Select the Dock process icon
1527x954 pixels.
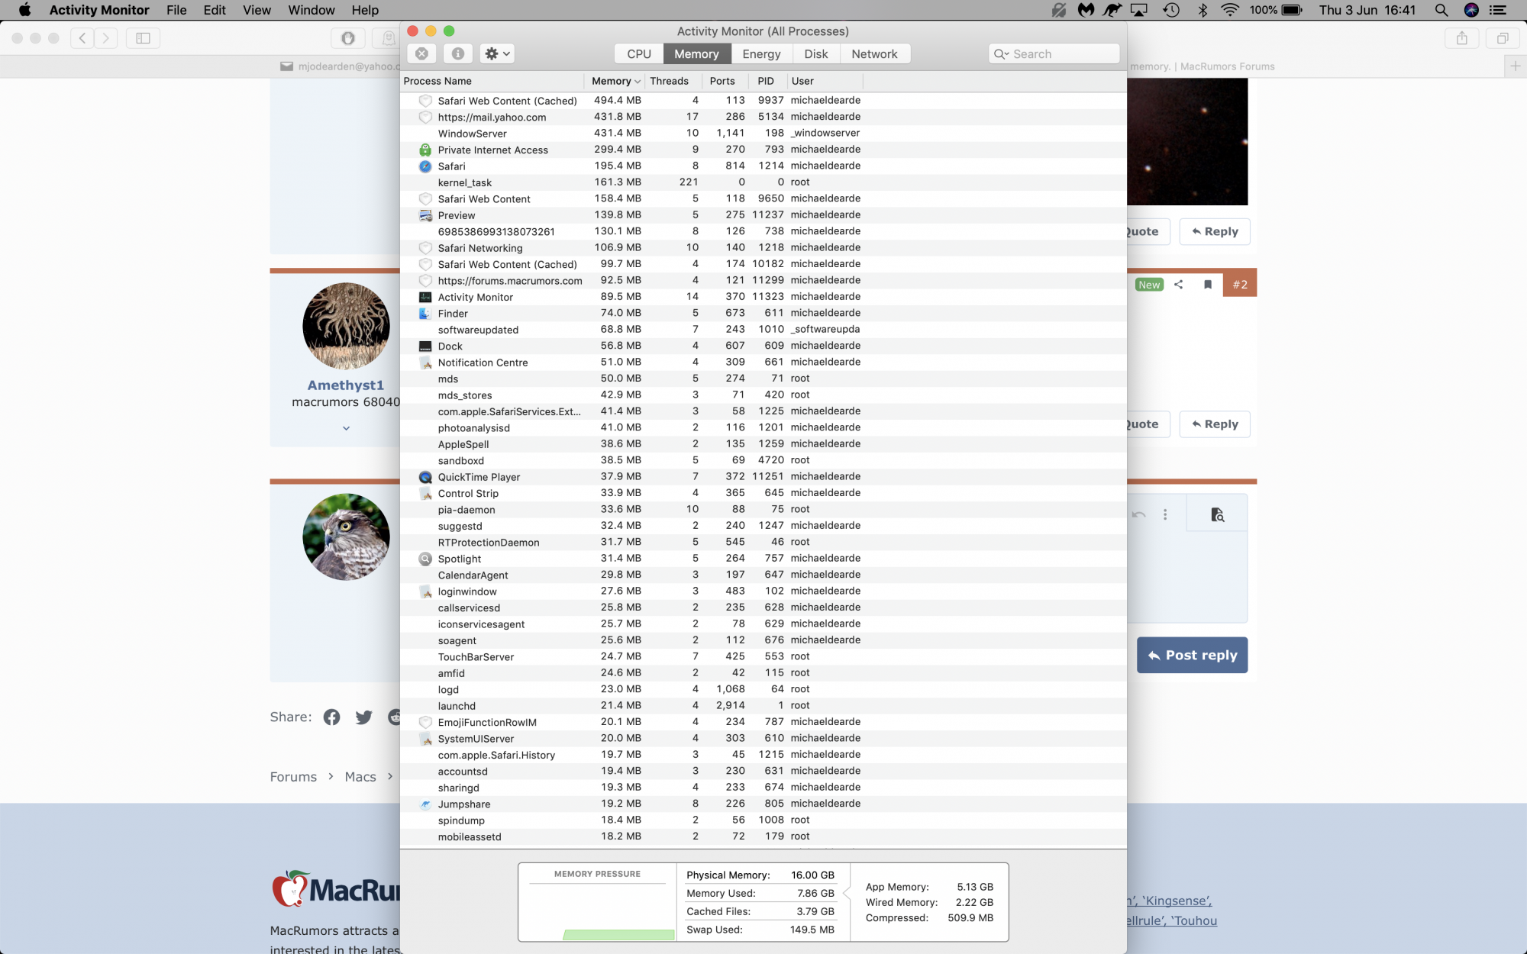(425, 346)
